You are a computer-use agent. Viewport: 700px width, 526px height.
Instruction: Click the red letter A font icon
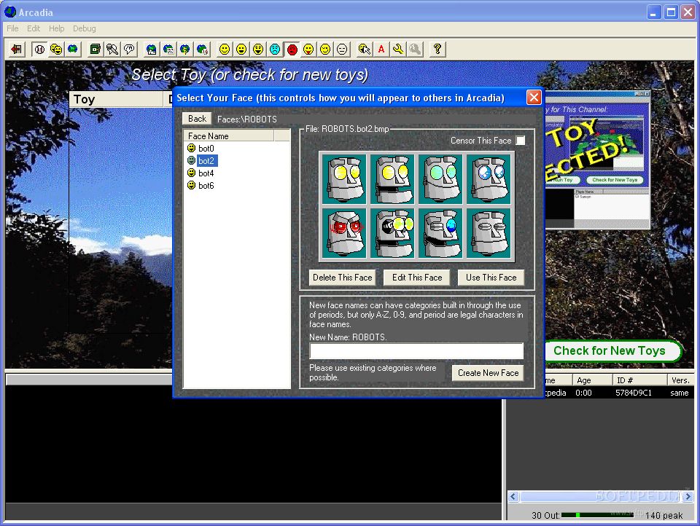tap(381, 49)
